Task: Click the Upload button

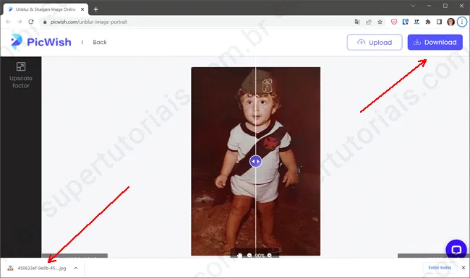Action: 375,42
